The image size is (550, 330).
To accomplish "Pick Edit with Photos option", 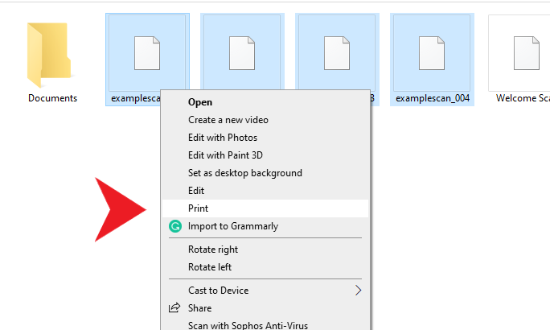I will tap(223, 138).
